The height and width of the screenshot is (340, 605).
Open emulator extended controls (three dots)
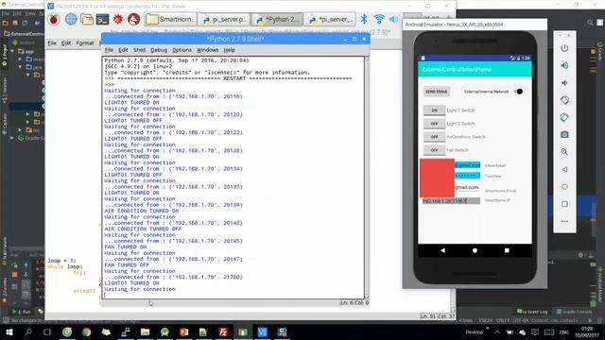point(564,221)
